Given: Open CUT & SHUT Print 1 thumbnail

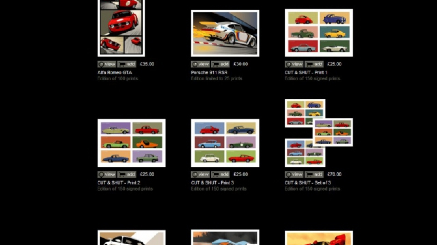Looking at the screenshot, I should tap(319, 33).
